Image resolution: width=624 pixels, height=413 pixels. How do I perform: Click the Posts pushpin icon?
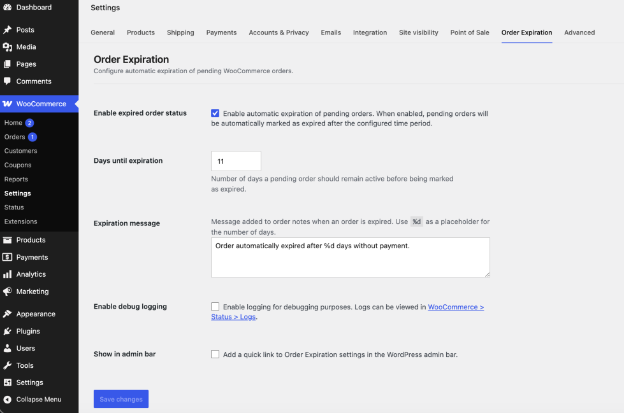tap(7, 30)
